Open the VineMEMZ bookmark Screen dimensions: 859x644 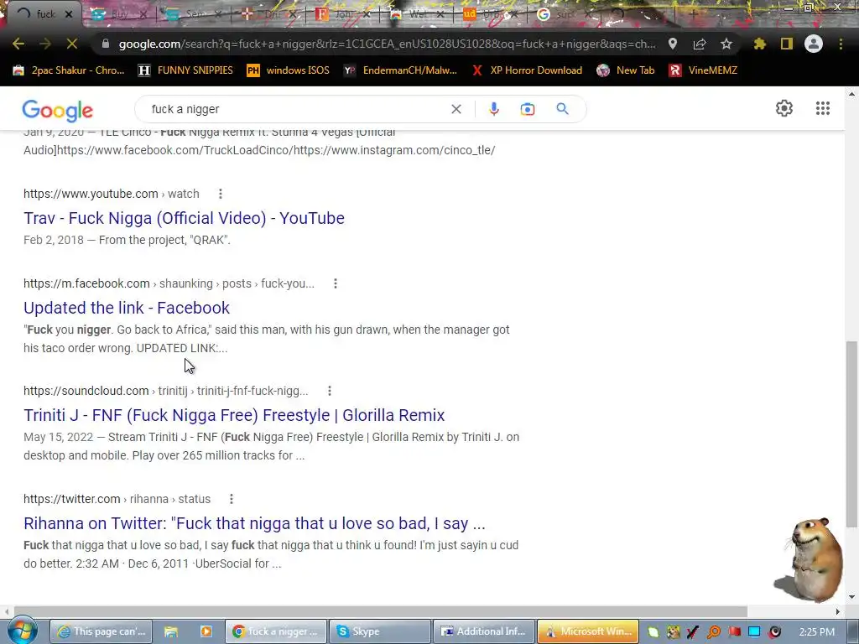(704, 70)
